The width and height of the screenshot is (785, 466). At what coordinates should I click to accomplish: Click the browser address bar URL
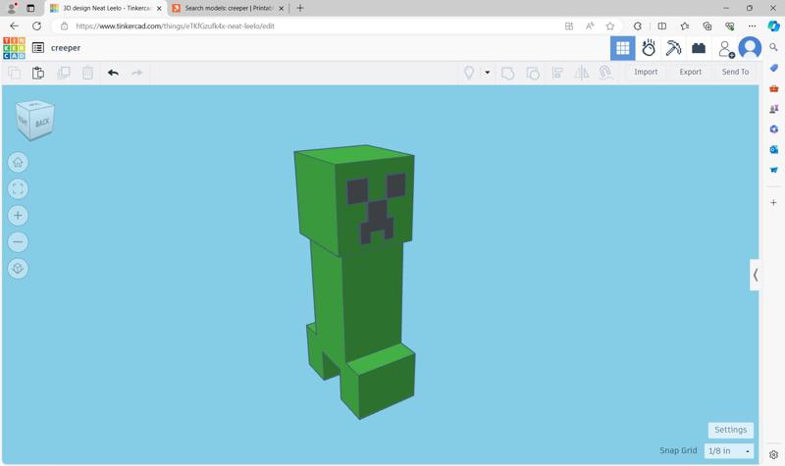coord(176,26)
